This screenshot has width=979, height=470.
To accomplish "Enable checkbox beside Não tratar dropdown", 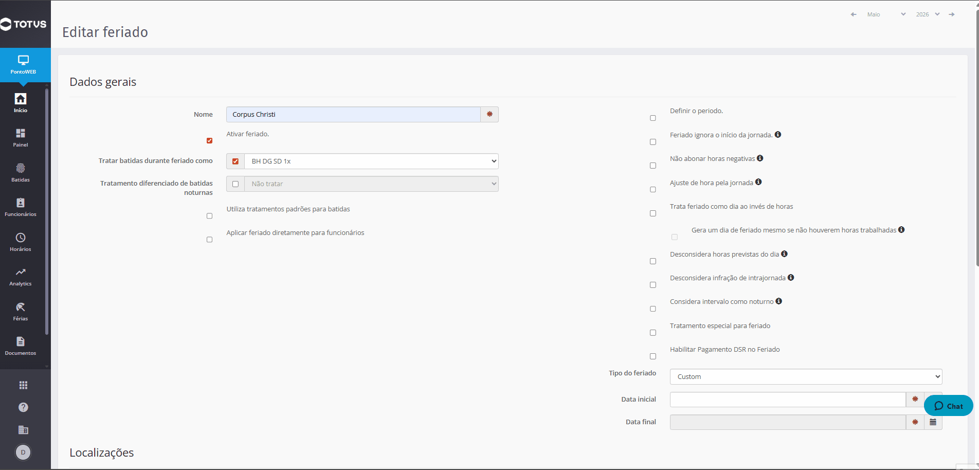I will 235,184.
